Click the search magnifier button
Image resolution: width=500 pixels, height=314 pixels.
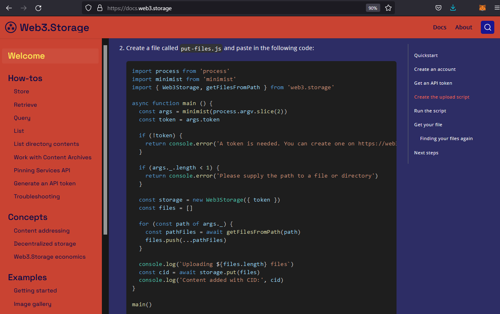[x=487, y=27]
